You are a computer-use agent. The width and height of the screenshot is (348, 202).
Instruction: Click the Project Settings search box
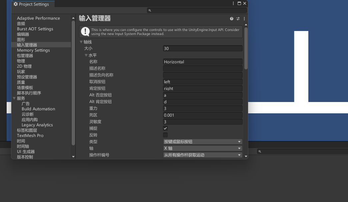click(x=197, y=10)
